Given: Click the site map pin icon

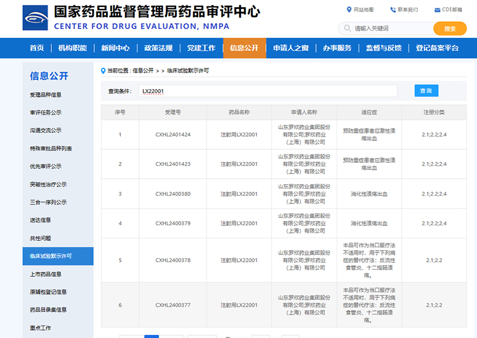Looking at the screenshot, I should (348, 9).
